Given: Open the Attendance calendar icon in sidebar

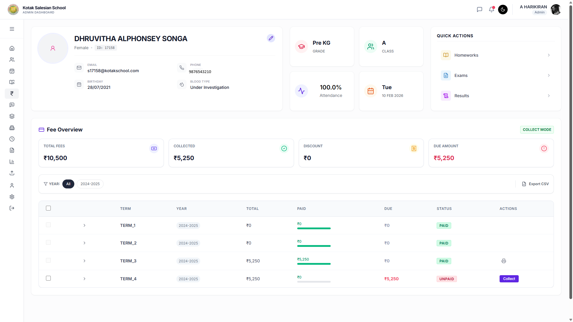Looking at the screenshot, I should [x=12, y=71].
